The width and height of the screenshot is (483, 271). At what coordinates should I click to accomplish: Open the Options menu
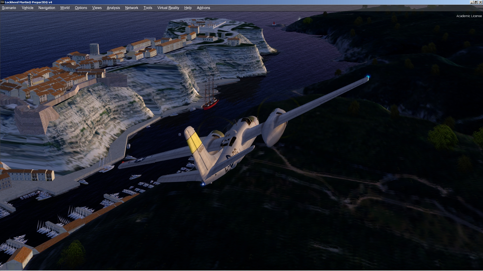click(x=81, y=8)
